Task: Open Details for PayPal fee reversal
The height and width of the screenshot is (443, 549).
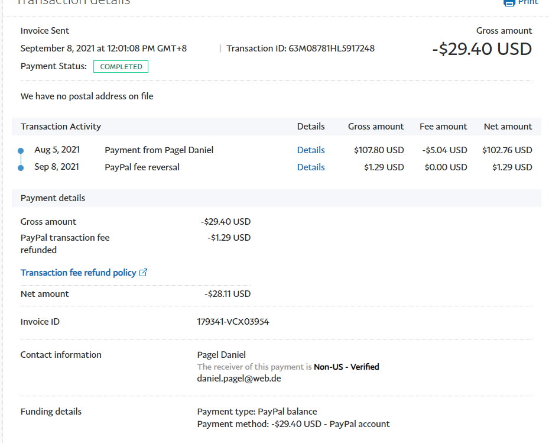Action: point(311,167)
